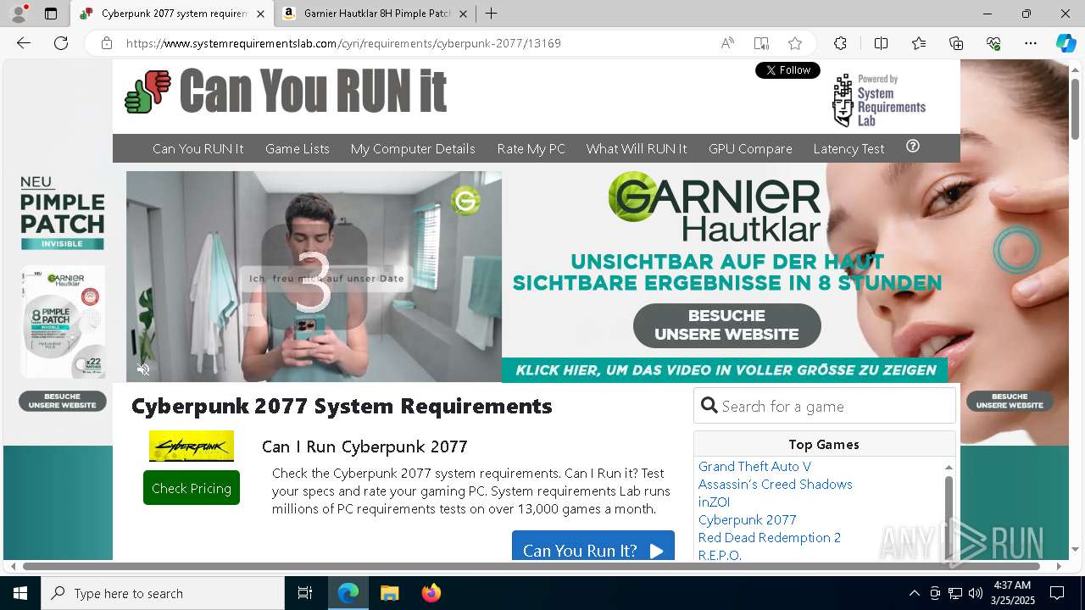Open the profile avatar icon
The width and height of the screenshot is (1085, 610).
click(x=19, y=14)
